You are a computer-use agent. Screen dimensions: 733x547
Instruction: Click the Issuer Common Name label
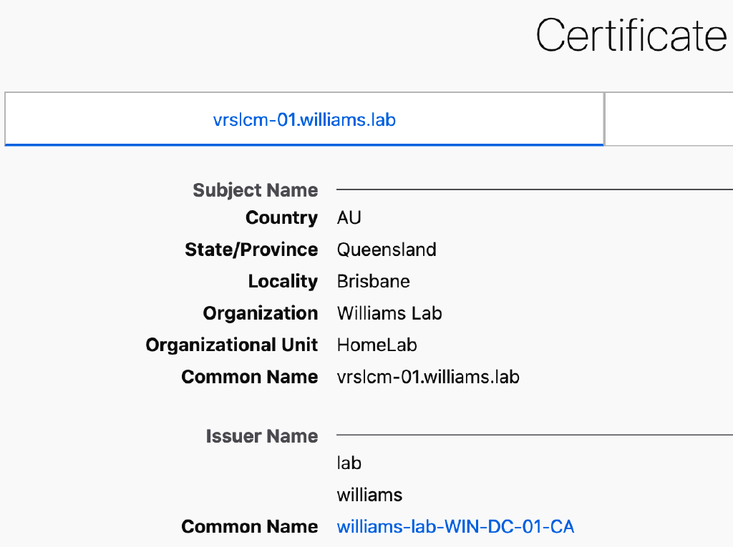tap(249, 526)
